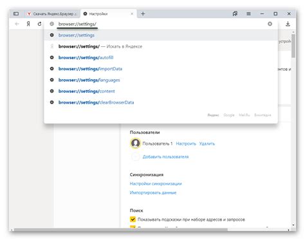Choose the browser://settings/content suggestion

point(161,91)
